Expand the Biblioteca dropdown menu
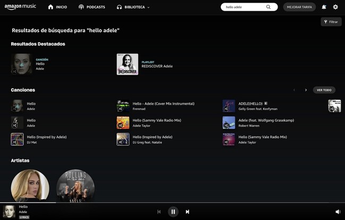This screenshot has width=345, height=220. pos(133,7)
